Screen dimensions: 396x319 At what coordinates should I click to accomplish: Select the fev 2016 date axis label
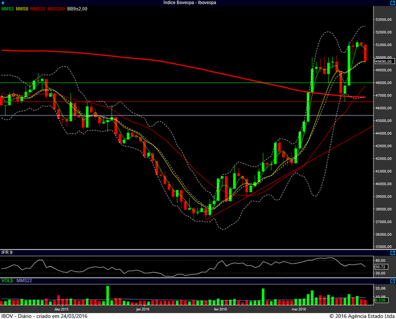(x=220, y=309)
